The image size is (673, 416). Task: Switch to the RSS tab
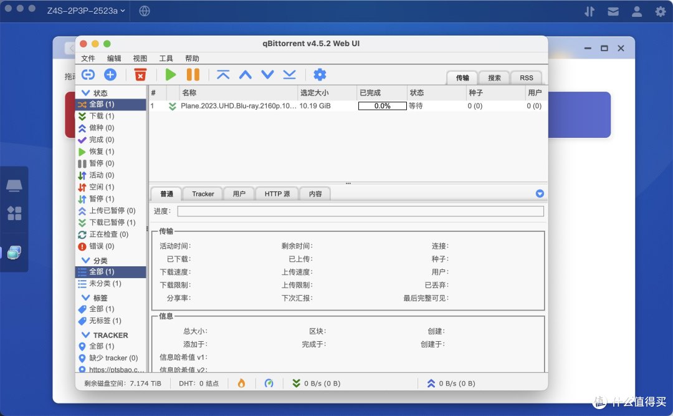pos(526,77)
